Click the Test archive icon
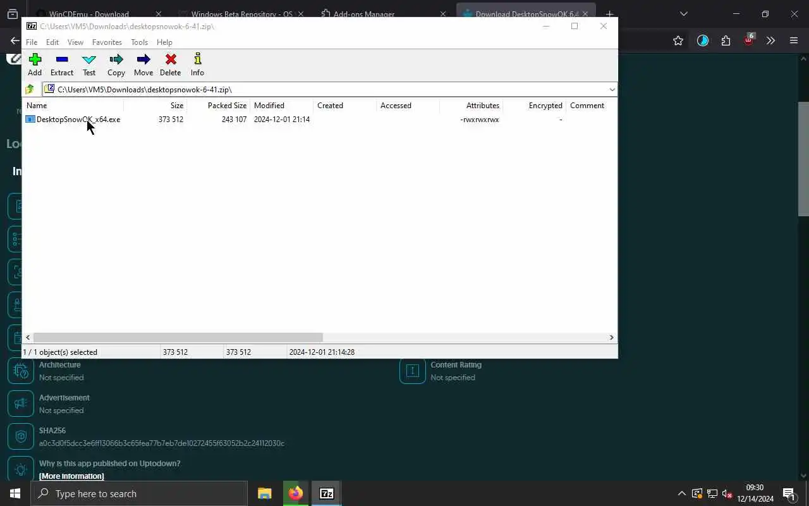This screenshot has height=506, width=809. pyautogui.click(x=89, y=65)
